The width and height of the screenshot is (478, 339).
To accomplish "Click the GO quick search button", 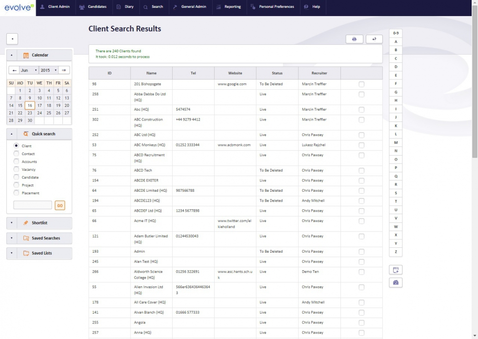I will pyautogui.click(x=59, y=205).
